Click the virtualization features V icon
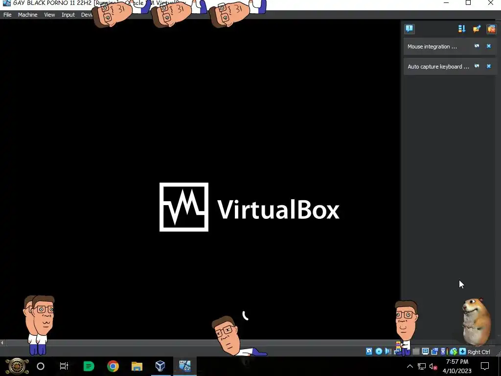501x376 pixels. point(443,352)
